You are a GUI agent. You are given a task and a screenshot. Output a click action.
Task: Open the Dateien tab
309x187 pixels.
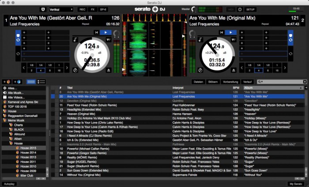[x=198, y=82]
